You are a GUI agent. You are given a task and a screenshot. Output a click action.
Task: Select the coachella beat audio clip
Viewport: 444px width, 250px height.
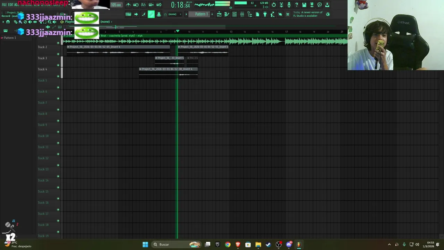pyautogui.click(x=205, y=40)
